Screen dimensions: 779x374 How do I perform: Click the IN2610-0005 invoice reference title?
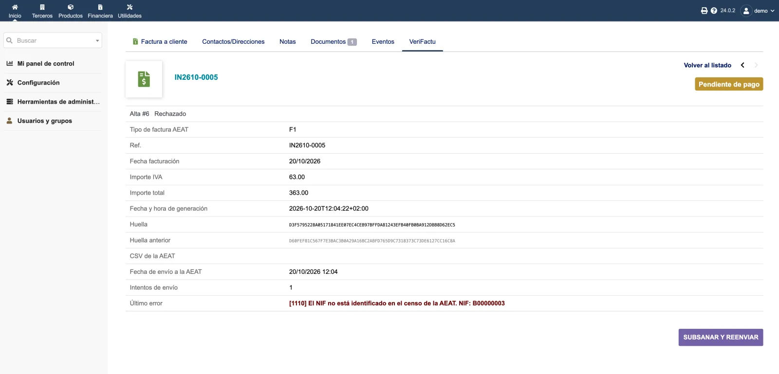[196, 77]
